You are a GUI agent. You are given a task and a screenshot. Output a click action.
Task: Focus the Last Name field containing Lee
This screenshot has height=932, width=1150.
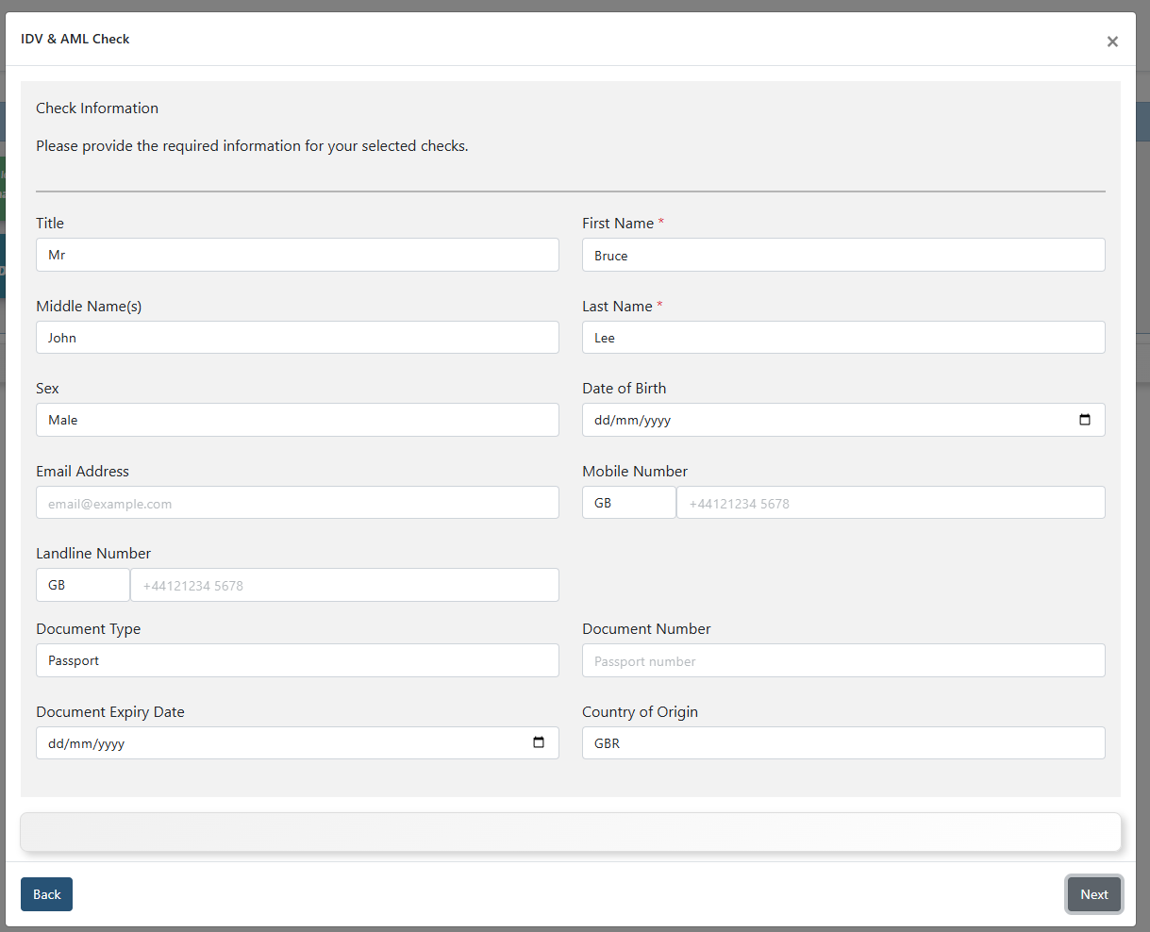pos(843,337)
